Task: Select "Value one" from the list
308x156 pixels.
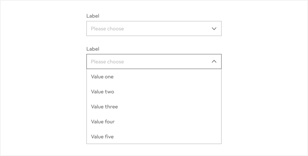Action: (102, 76)
